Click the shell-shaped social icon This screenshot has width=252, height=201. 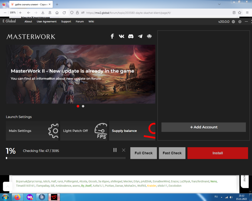tap(149, 36)
